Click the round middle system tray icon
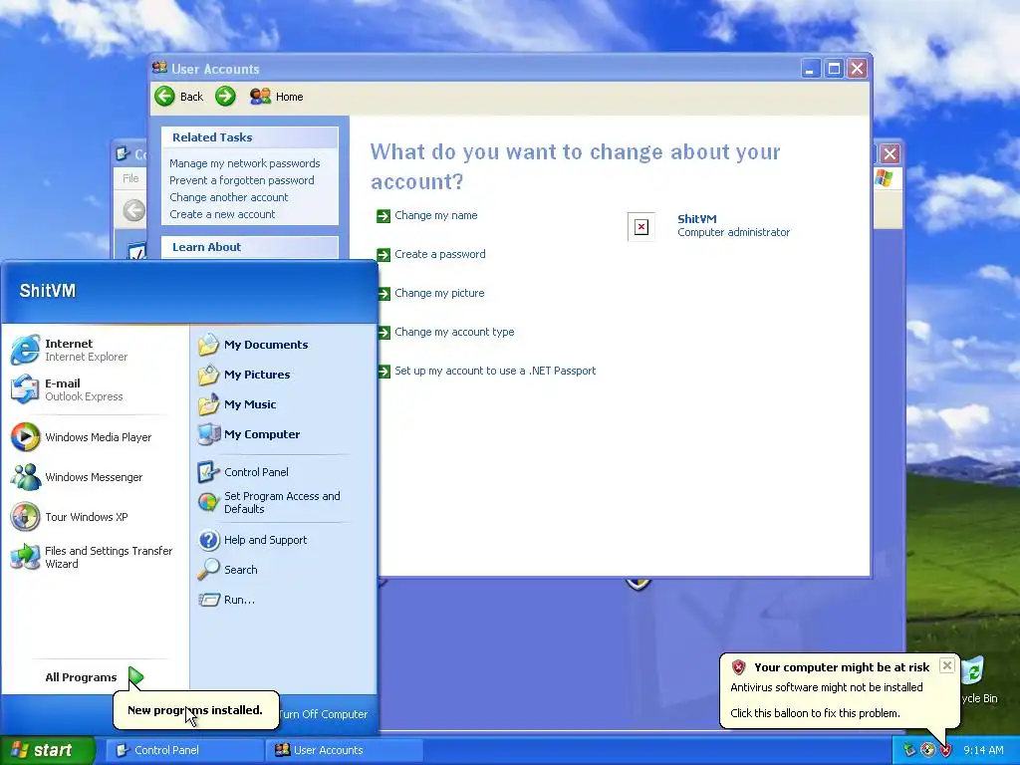The height and width of the screenshot is (765, 1020). point(927,750)
